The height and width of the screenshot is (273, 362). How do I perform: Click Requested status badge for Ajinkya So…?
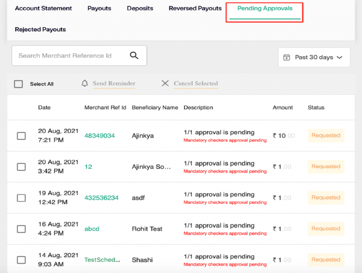click(x=326, y=166)
